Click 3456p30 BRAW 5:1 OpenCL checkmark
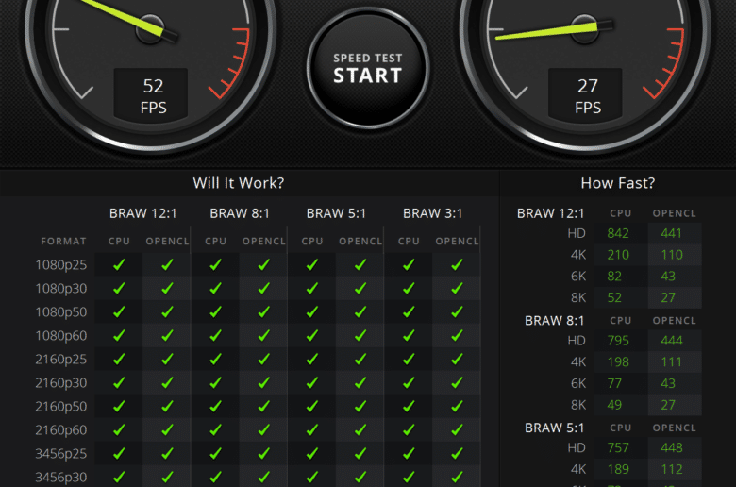 360,478
